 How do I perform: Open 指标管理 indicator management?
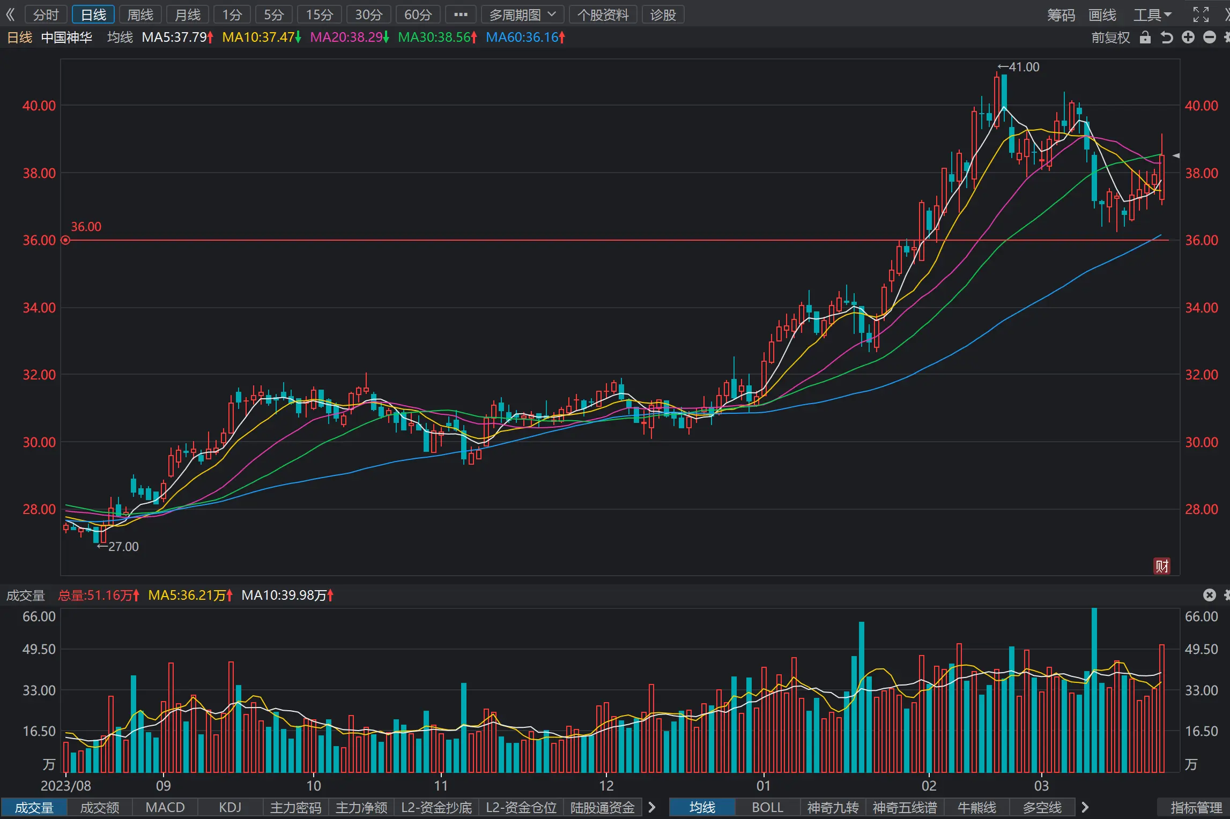point(1196,807)
